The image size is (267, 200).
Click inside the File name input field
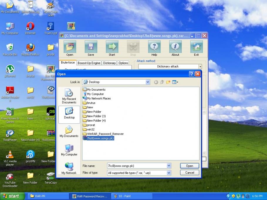point(137,166)
